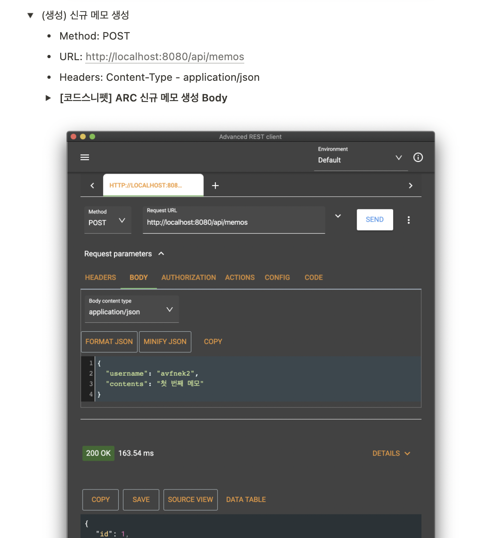Viewport: 480px width, 538px height.
Task: Minimize the window with the yellow button
Action: 83,137
